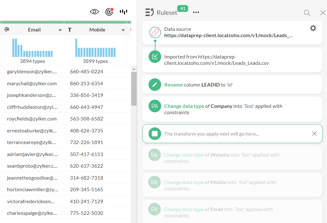The width and height of the screenshot is (327, 223).
Task: Click Change data type of Email icon
Action: 155,209
